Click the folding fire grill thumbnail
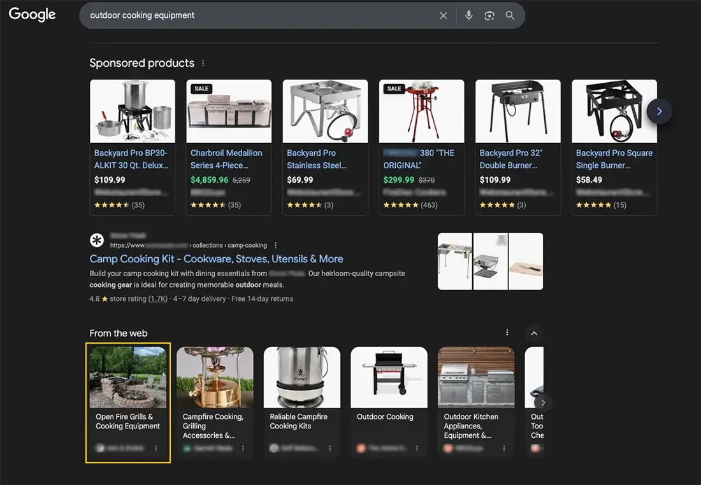 click(x=491, y=261)
